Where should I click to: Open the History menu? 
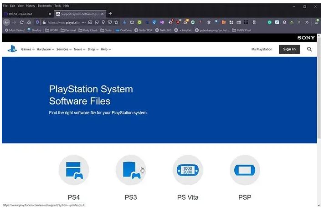pyautogui.click(x=31, y=6)
